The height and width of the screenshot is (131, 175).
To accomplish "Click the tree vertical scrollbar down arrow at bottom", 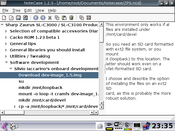I will click(101, 107).
